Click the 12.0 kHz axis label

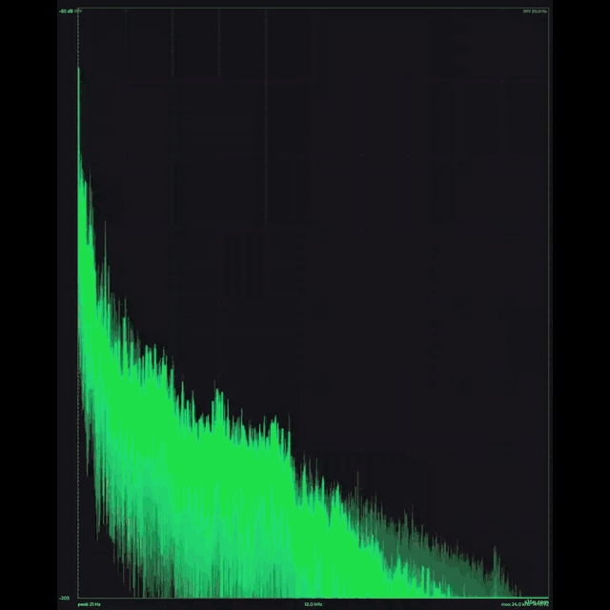[314, 604]
